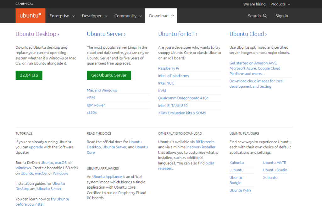Select the Ubuntu MATE flavour
The image size is (322, 211).
(274, 163)
